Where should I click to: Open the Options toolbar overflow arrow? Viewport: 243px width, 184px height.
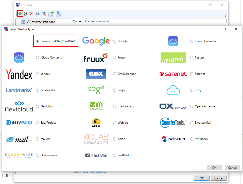pyautogui.click(x=226, y=16)
